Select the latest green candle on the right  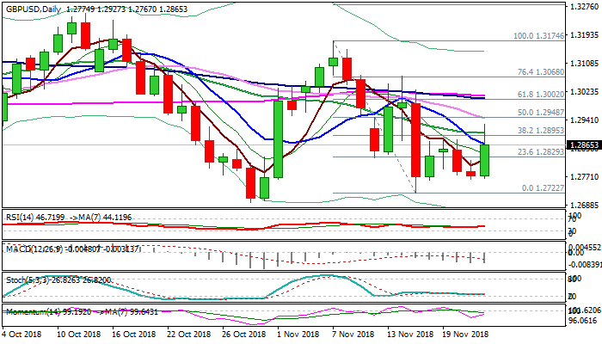(484, 160)
